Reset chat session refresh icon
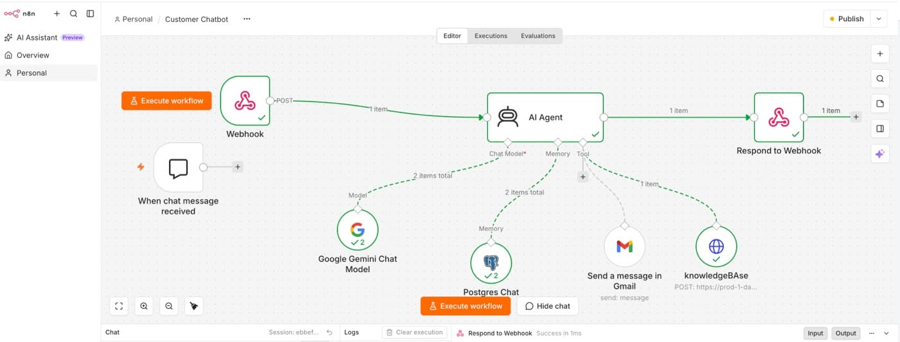Image resolution: width=900 pixels, height=342 pixels. pos(329,332)
